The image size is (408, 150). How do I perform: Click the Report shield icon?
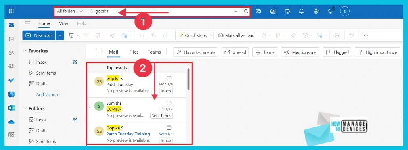click(98, 35)
